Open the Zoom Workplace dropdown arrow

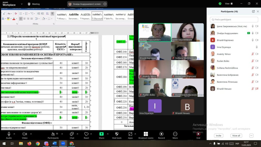point(22,4)
